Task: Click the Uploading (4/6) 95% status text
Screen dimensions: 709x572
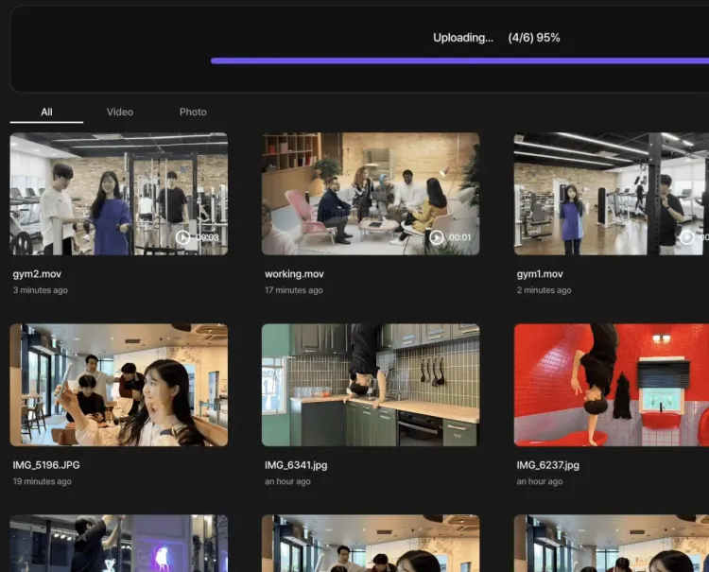Action: click(x=496, y=38)
